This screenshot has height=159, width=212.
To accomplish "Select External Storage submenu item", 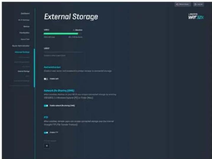I will click(24, 71).
